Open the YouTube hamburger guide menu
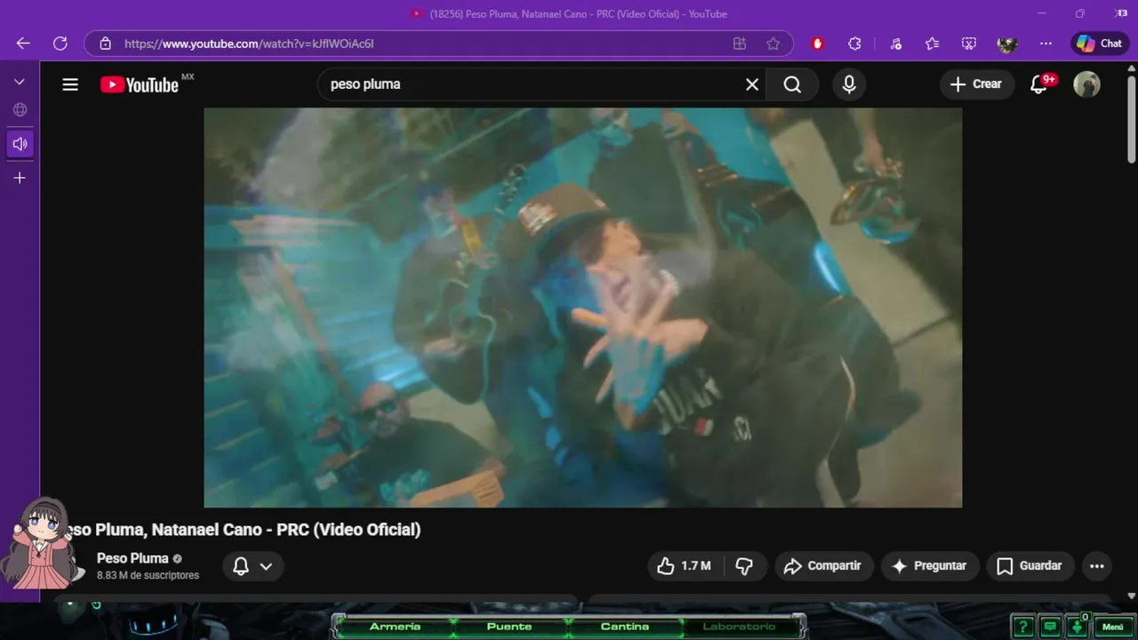 click(x=70, y=84)
